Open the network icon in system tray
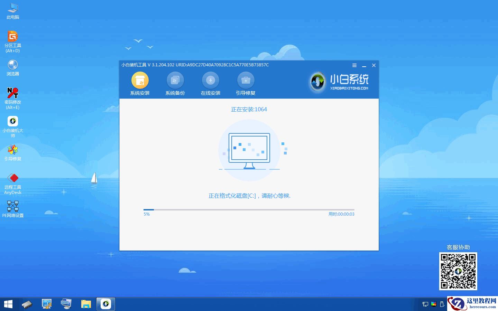 (425, 304)
